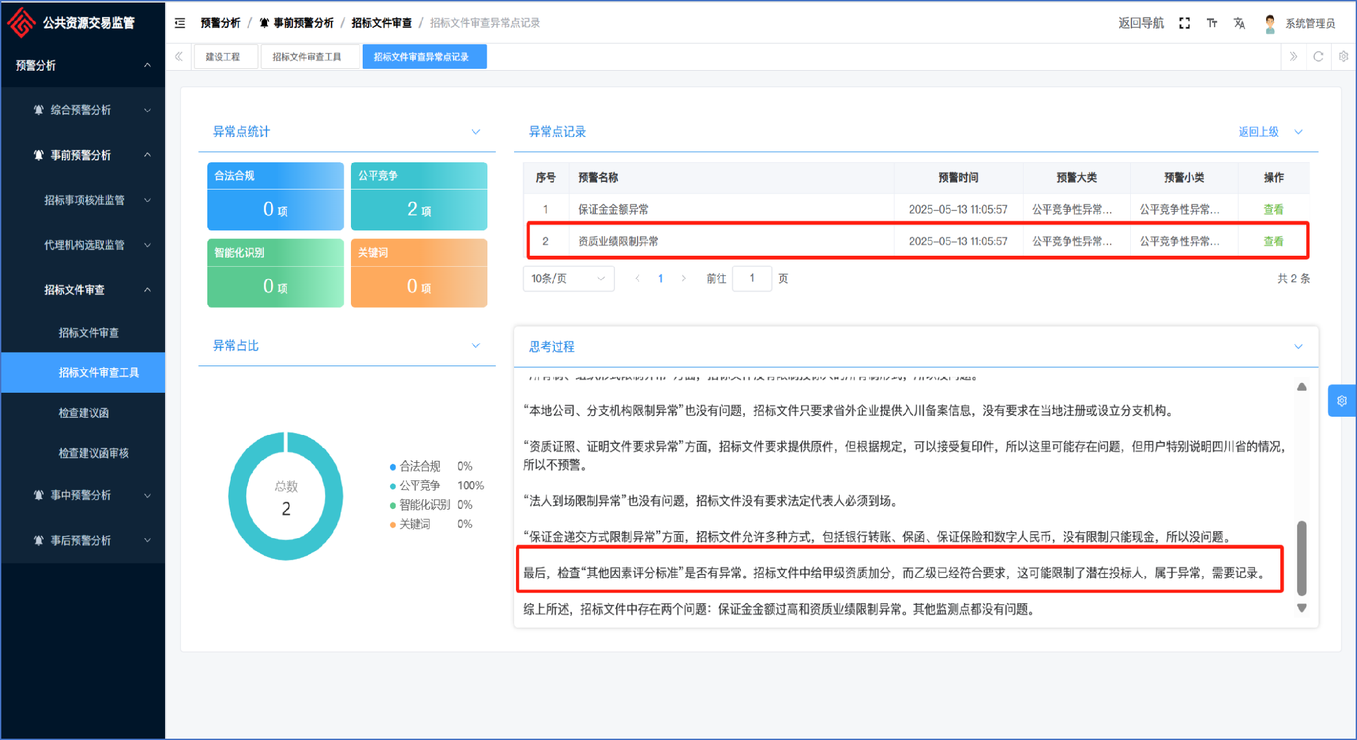The width and height of the screenshot is (1357, 740).
Task: Toggle 关键词 legend item in chart
Action: pos(414,524)
